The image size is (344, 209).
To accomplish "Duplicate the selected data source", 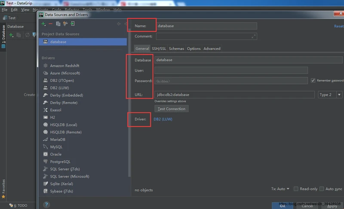I will [58, 24].
